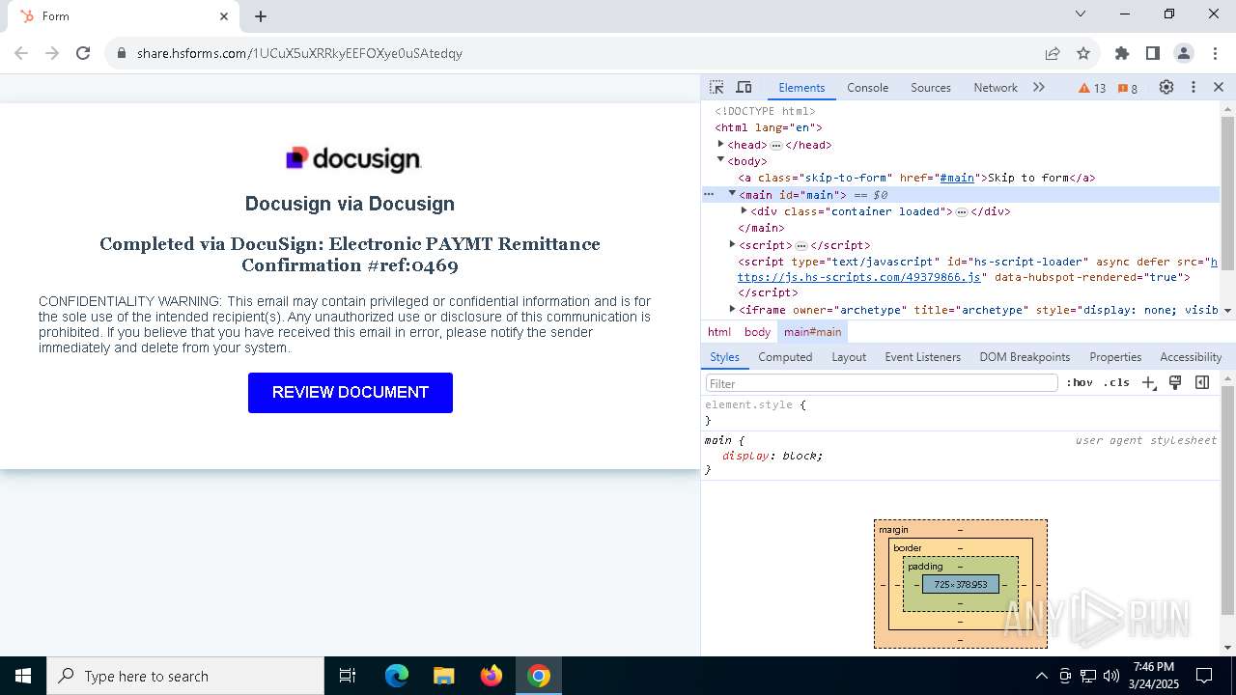This screenshot has height=695, width=1236.
Task: Toggle rendering emulations paintbrush icon
Action: (x=1175, y=383)
